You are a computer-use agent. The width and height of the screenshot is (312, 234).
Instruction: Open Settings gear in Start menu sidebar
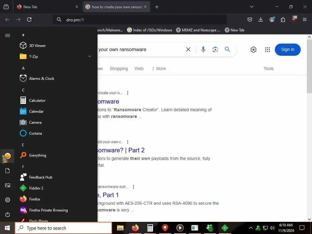point(8,200)
